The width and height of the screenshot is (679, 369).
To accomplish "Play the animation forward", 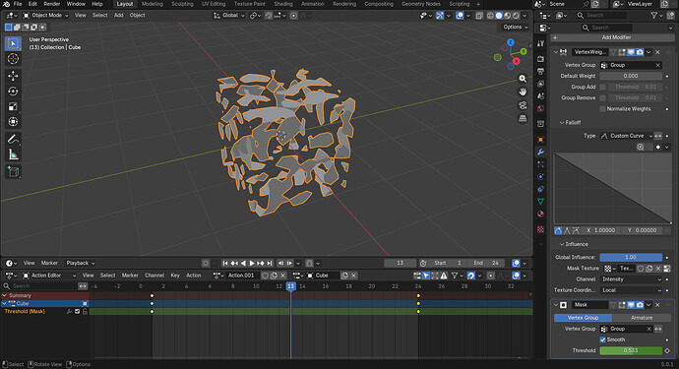I will (252, 263).
